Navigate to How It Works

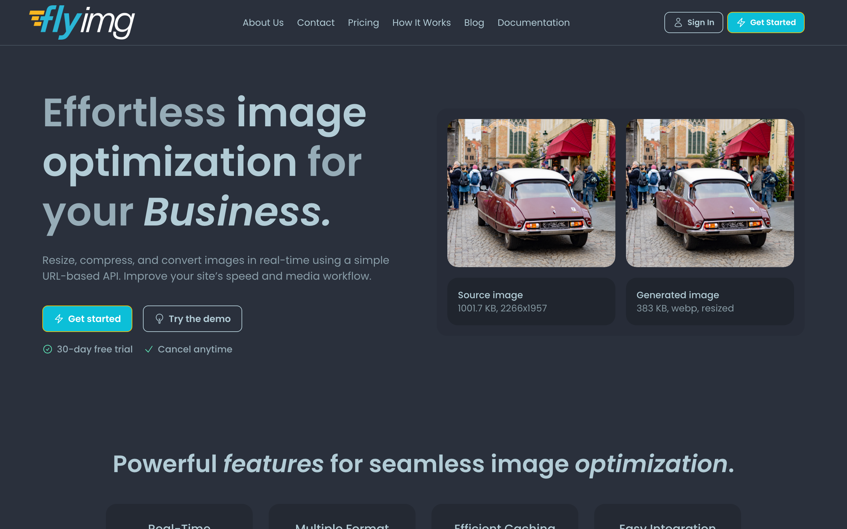pos(421,22)
